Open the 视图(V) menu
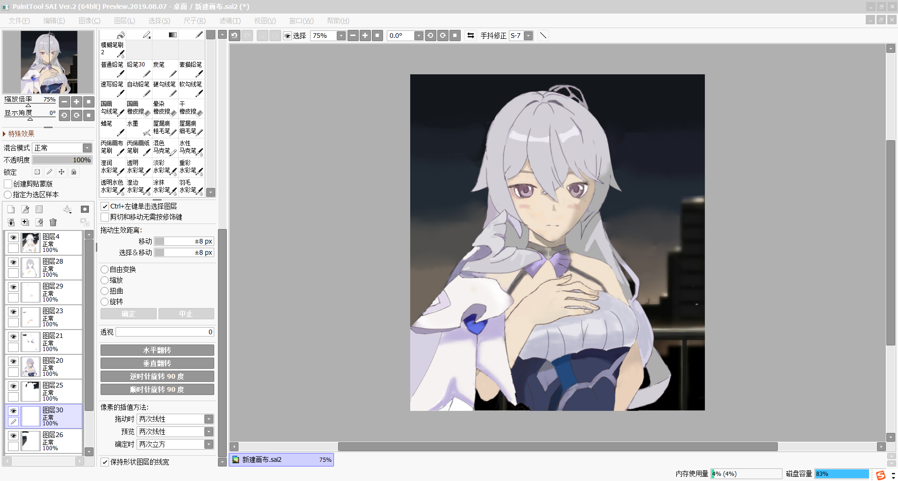 265,21
